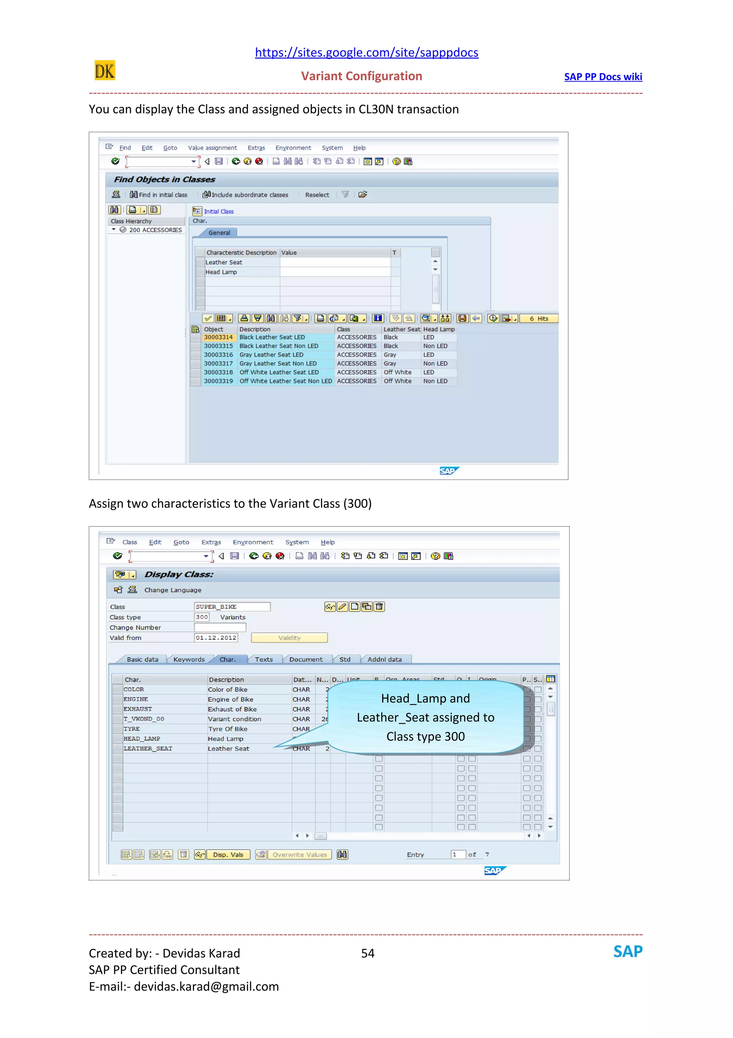Toggle the S column checkbox in ENGINE row
Image resolution: width=733 pixels, height=1038 pixels.
(538, 700)
